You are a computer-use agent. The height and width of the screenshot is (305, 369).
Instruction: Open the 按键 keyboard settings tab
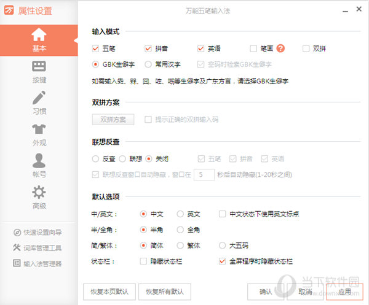(39, 72)
